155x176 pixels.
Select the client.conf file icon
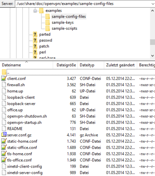coord(4,78)
